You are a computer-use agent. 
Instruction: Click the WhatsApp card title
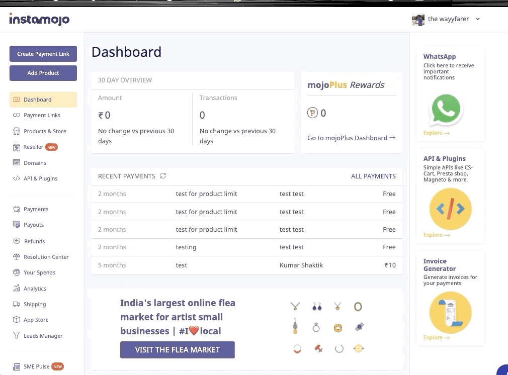tap(439, 56)
